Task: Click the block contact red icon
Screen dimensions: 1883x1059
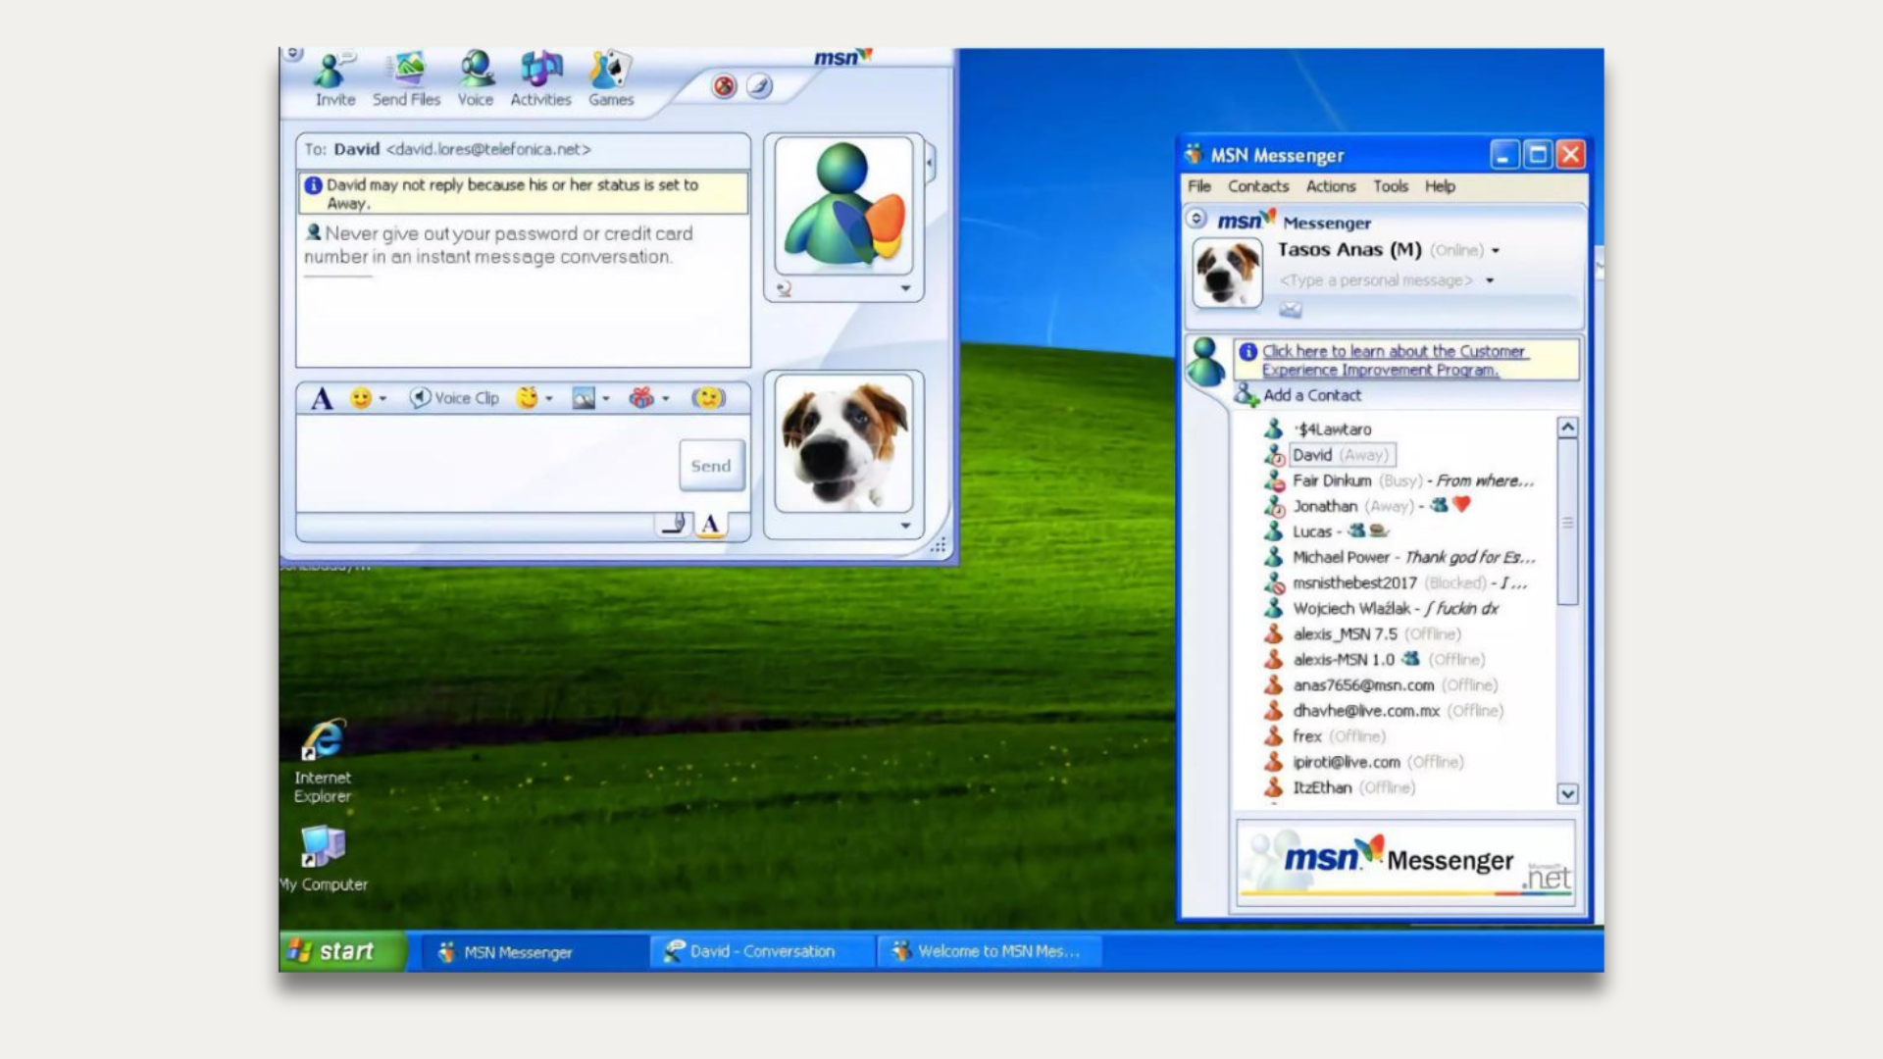Action: pyautogui.click(x=724, y=86)
